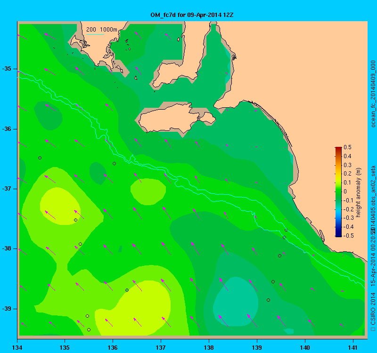
Task: Click colorbar tick label '-0.3'
Action: point(349,218)
